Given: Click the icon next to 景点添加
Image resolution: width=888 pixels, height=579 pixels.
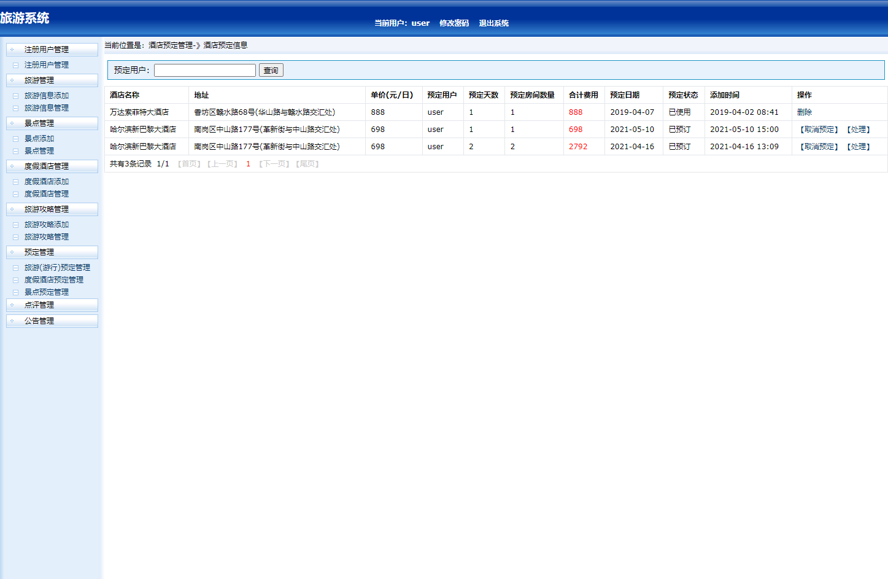Looking at the screenshot, I should pyautogui.click(x=15, y=139).
